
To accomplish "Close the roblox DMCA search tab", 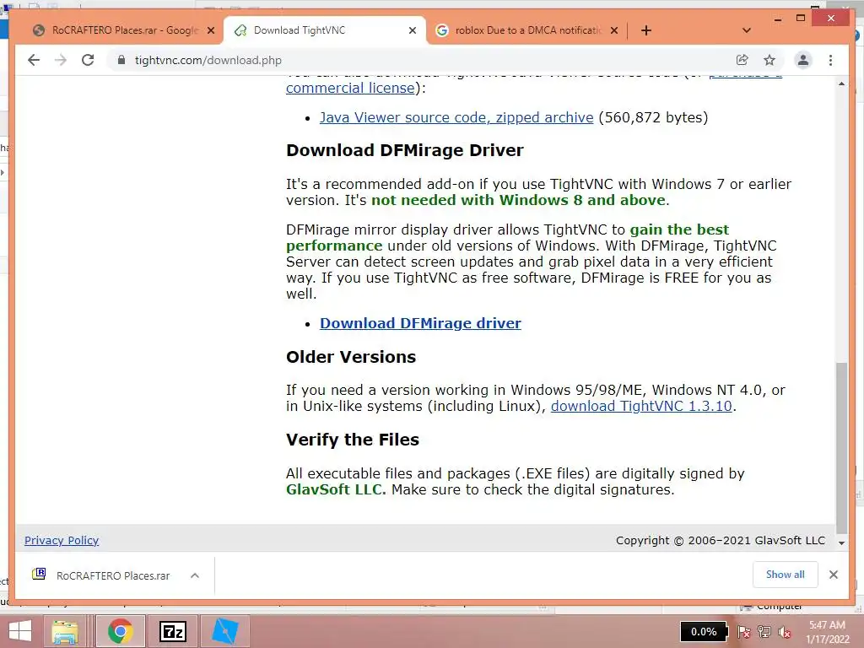I will point(614,30).
